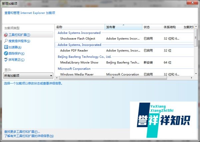The height and width of the screenshot is (142, 200).
Task: Open the 拼写更正(C) add-on type
Action: click(x=16, y=60)
